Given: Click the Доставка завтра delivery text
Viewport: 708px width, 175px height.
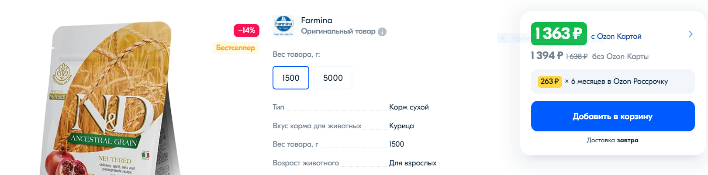Looking at the screenshot, I should coord(612,140).
